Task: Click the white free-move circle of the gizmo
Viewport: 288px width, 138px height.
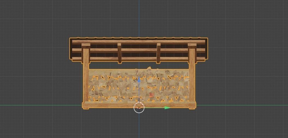Action: click(x=139, y=107)
